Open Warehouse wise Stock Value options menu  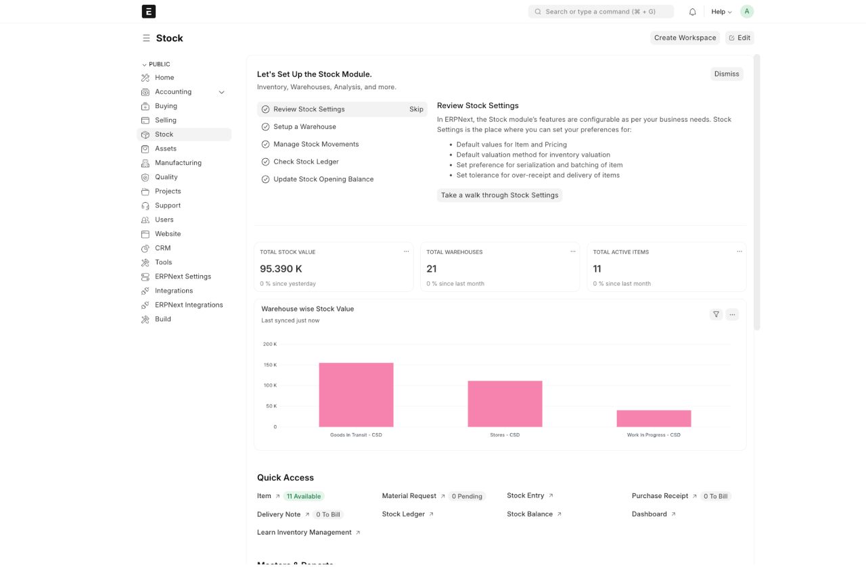click(x=732, y=314)
